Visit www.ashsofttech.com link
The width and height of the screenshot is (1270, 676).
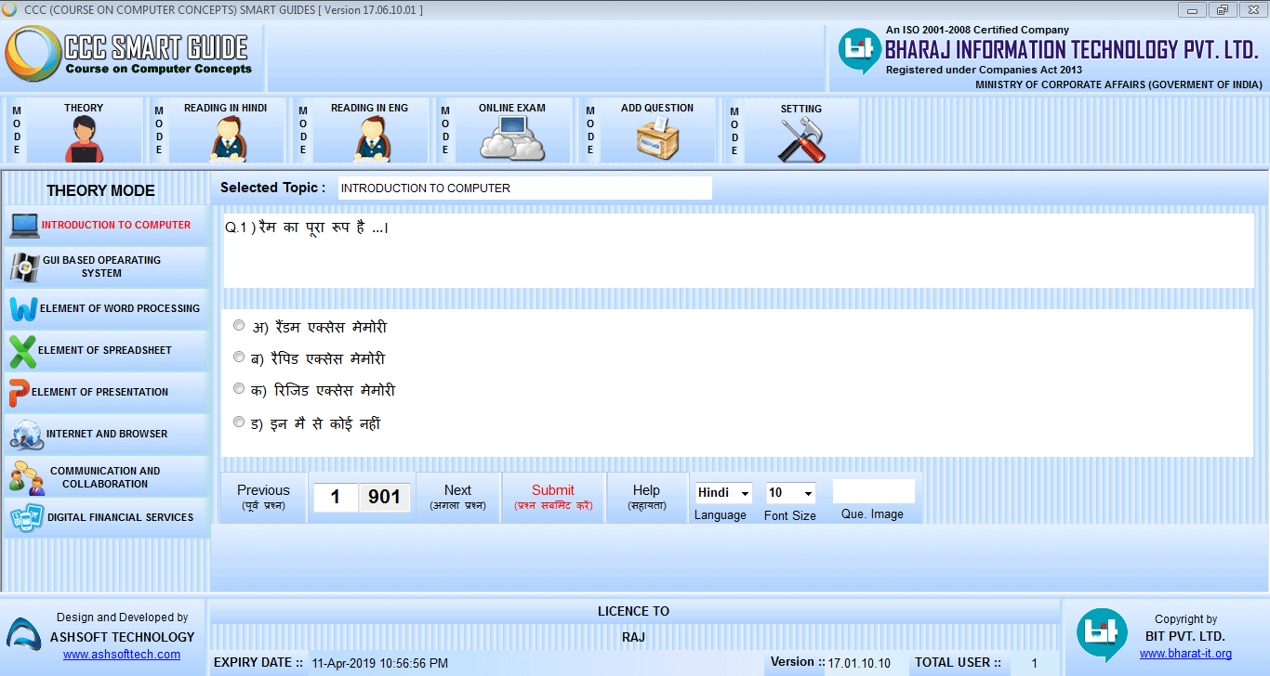122,655
